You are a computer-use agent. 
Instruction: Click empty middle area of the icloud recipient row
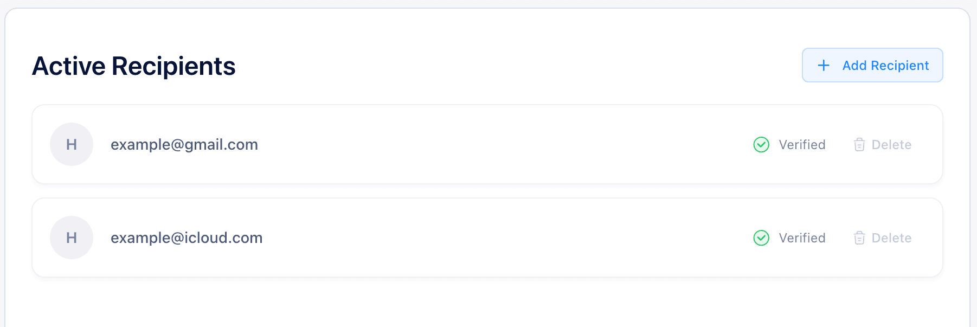pos(488,238)
